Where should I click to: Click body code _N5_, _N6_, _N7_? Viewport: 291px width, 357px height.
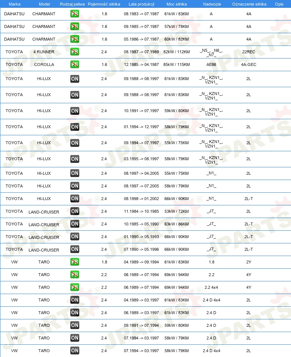(x=211, y=53)
